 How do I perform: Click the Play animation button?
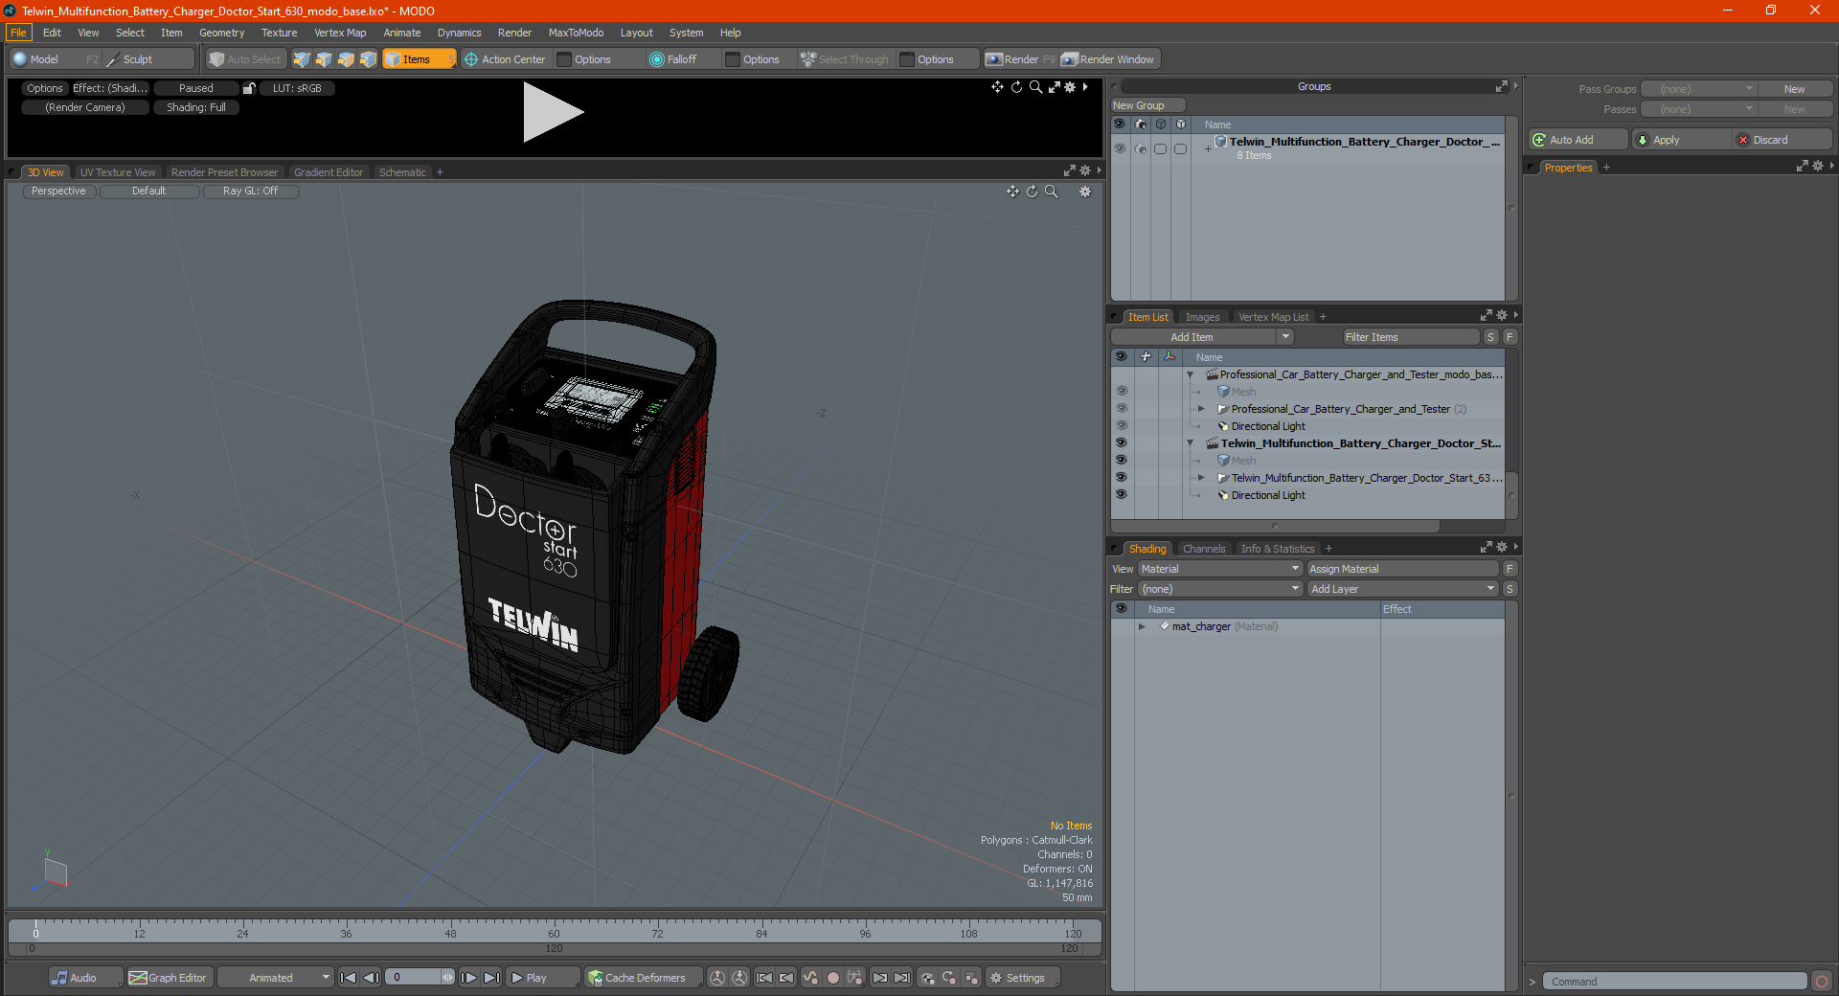pyautogui.click(x=542, y=978)
